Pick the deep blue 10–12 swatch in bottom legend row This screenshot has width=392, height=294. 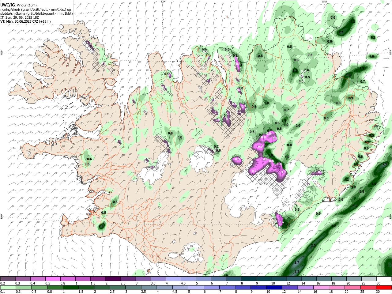coord(274,287)
